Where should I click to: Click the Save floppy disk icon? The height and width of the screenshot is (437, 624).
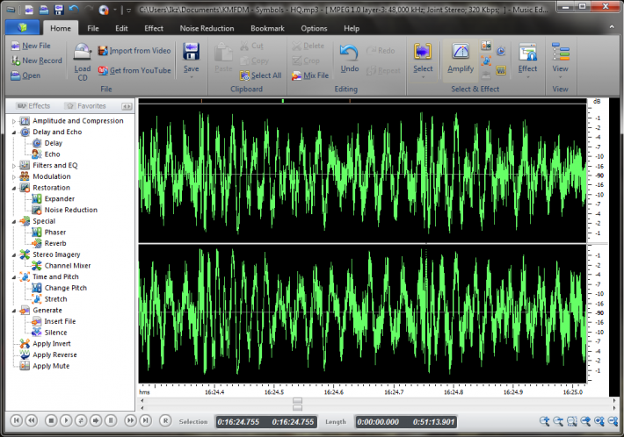191,52
